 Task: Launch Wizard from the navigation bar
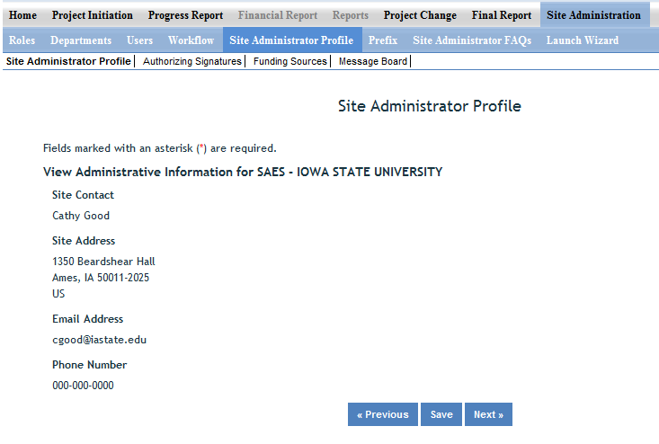point(583,40)
